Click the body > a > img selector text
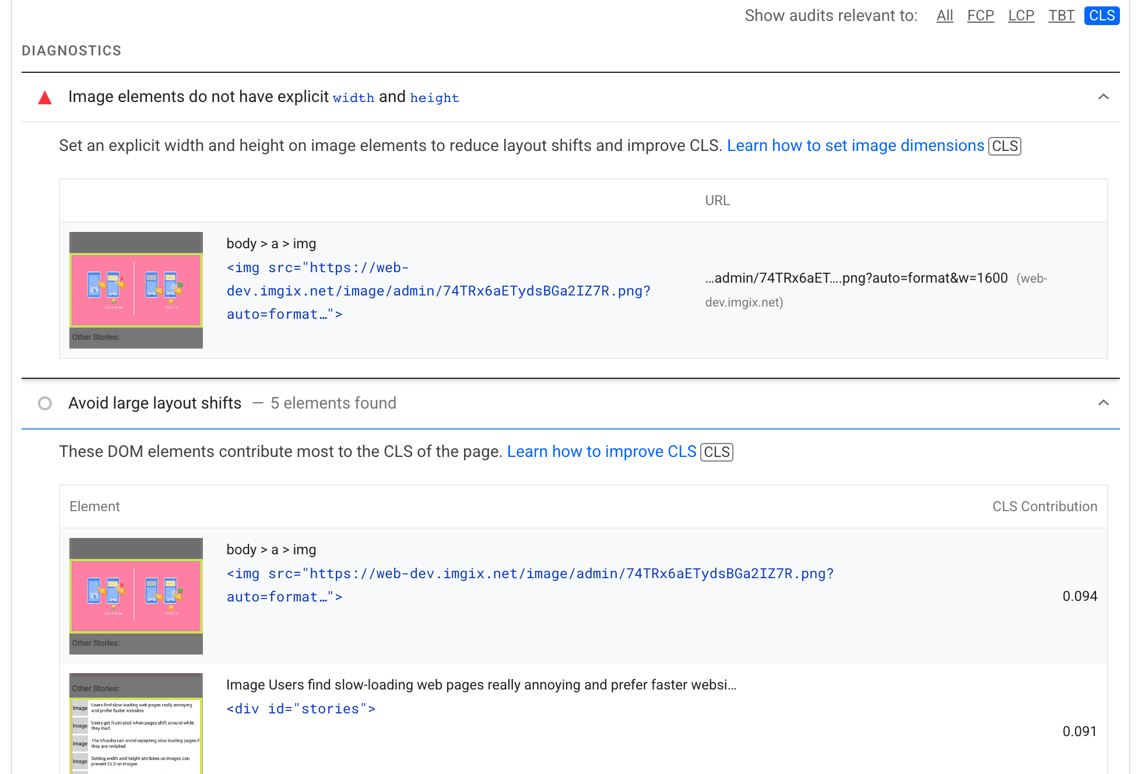Image resolution: width=1138 pixels, height=774 pixels. (x=271, y=244)
